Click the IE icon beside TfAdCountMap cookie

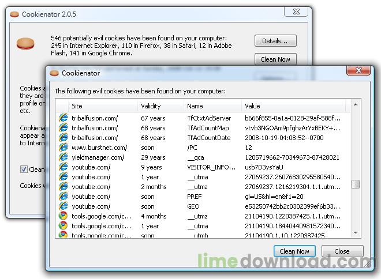[x=63, y=127]
